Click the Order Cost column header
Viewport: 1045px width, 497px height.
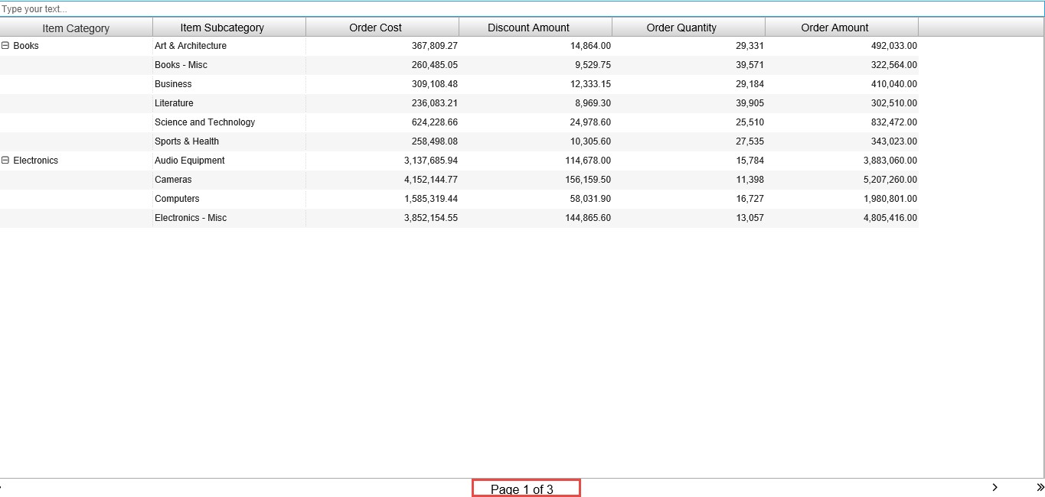coord(375,28)
